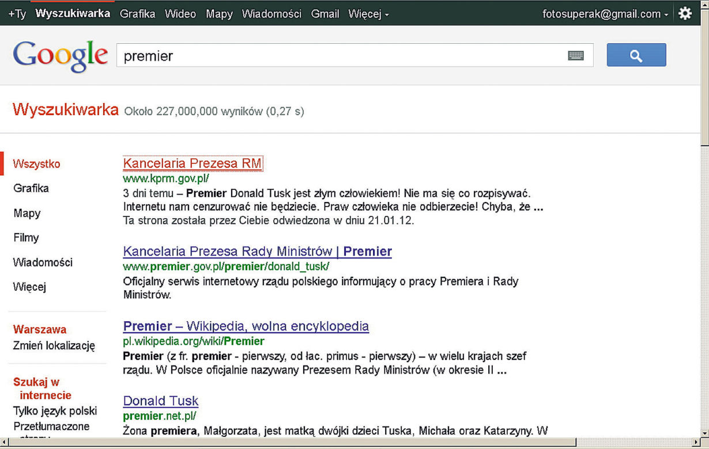Switch to Grafika in the top bar
This screenshot has width=709, height=449.
(137, 14)
